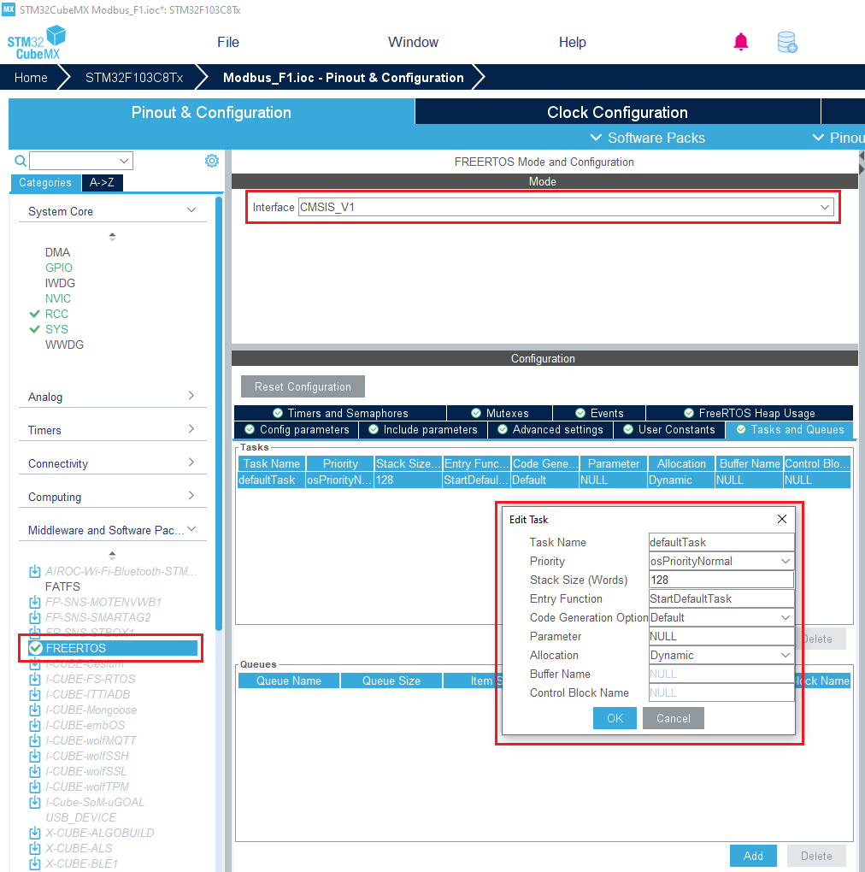Open the File menu

(228, 42)
